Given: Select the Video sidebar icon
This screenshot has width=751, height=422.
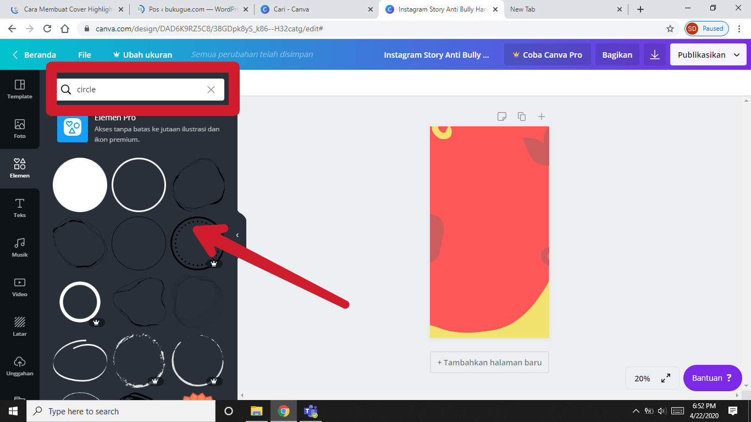Looking at the screenshot, I should click(19, 287).
